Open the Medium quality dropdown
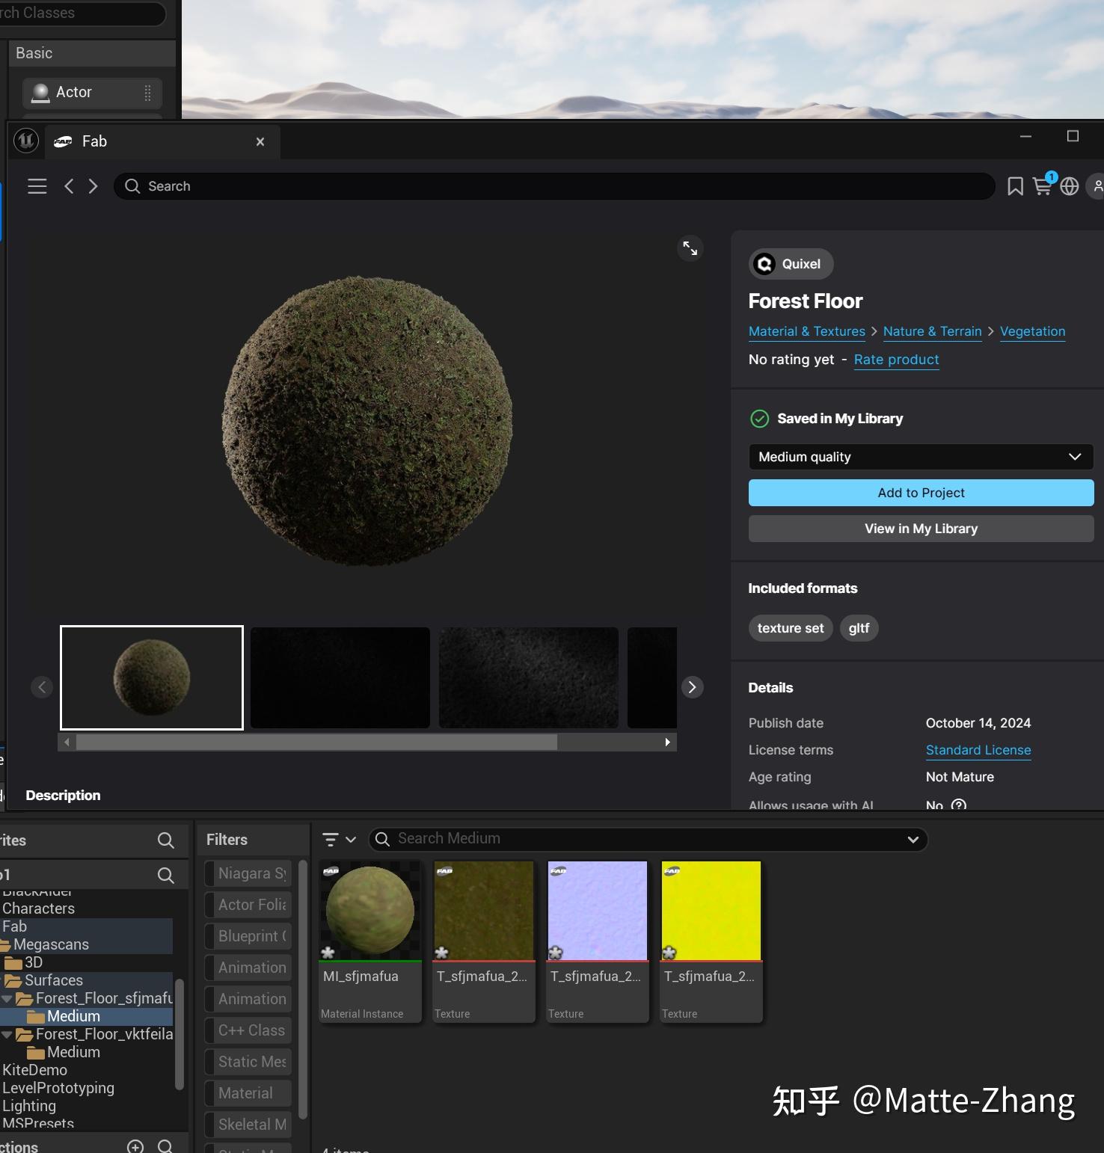This screenshot has width=1104, height=1153. tap(920, 456)
